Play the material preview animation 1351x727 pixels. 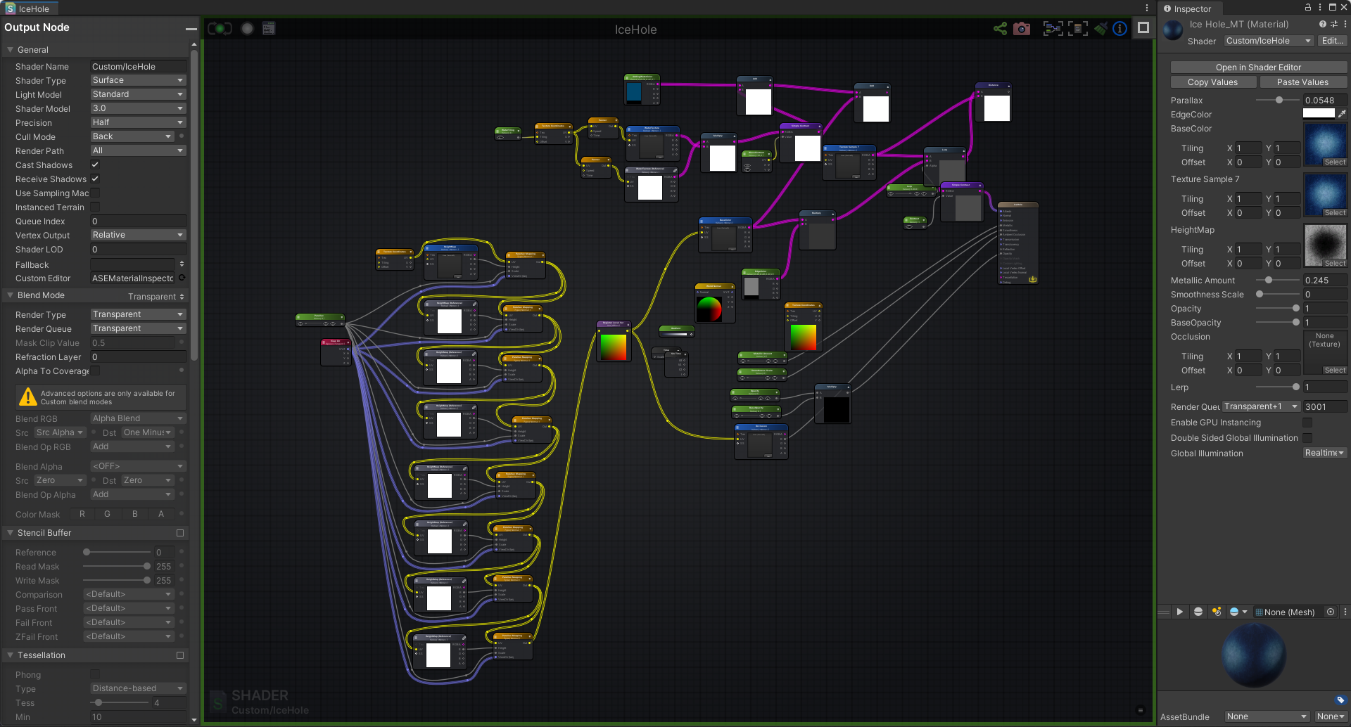click(x=1180, y=612)
